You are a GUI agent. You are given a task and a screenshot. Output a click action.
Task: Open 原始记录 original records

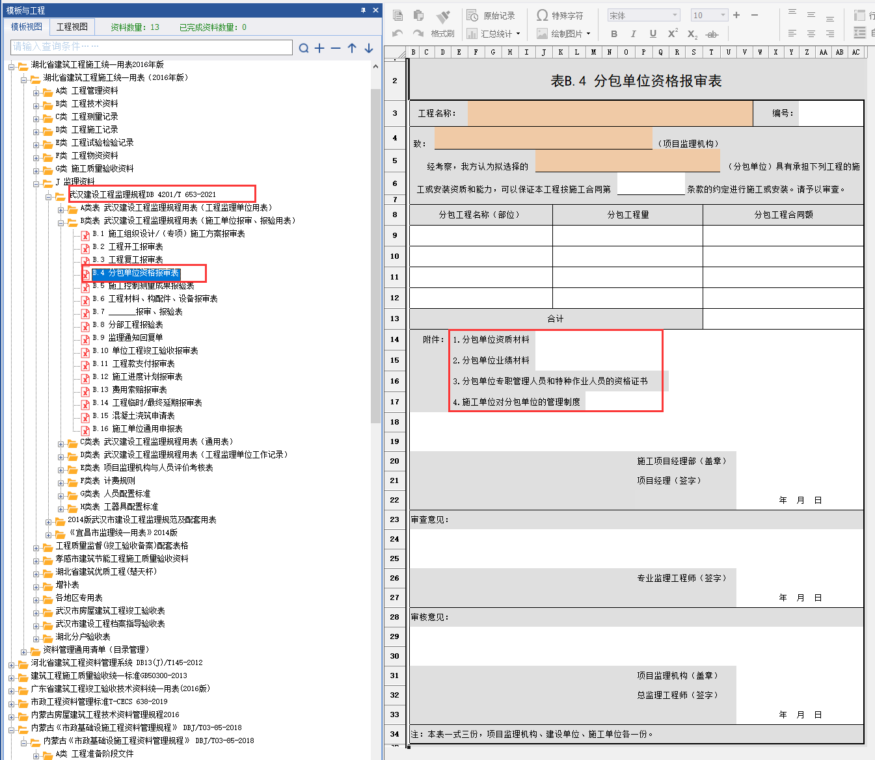[491, 16]
